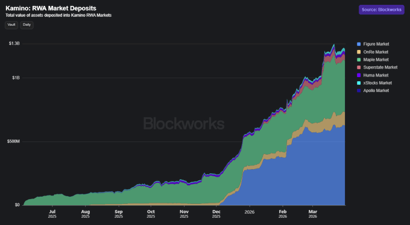This screenshot has height=225, width=410.
Task: Select the Vault filter pill
Action: point(11,25)
